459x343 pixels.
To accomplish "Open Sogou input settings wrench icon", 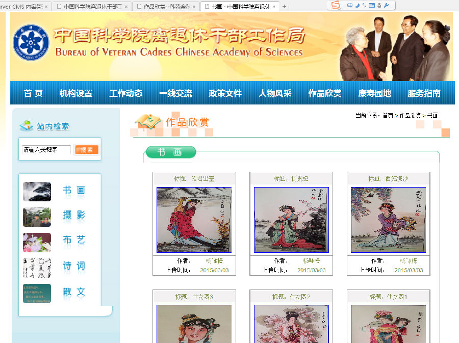I will (x=386, y=6).
